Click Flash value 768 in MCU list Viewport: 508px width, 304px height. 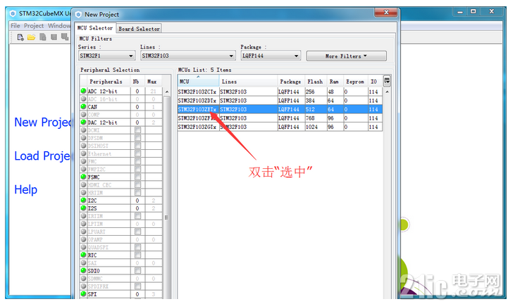pyautogui.click(x=310, y=118)
